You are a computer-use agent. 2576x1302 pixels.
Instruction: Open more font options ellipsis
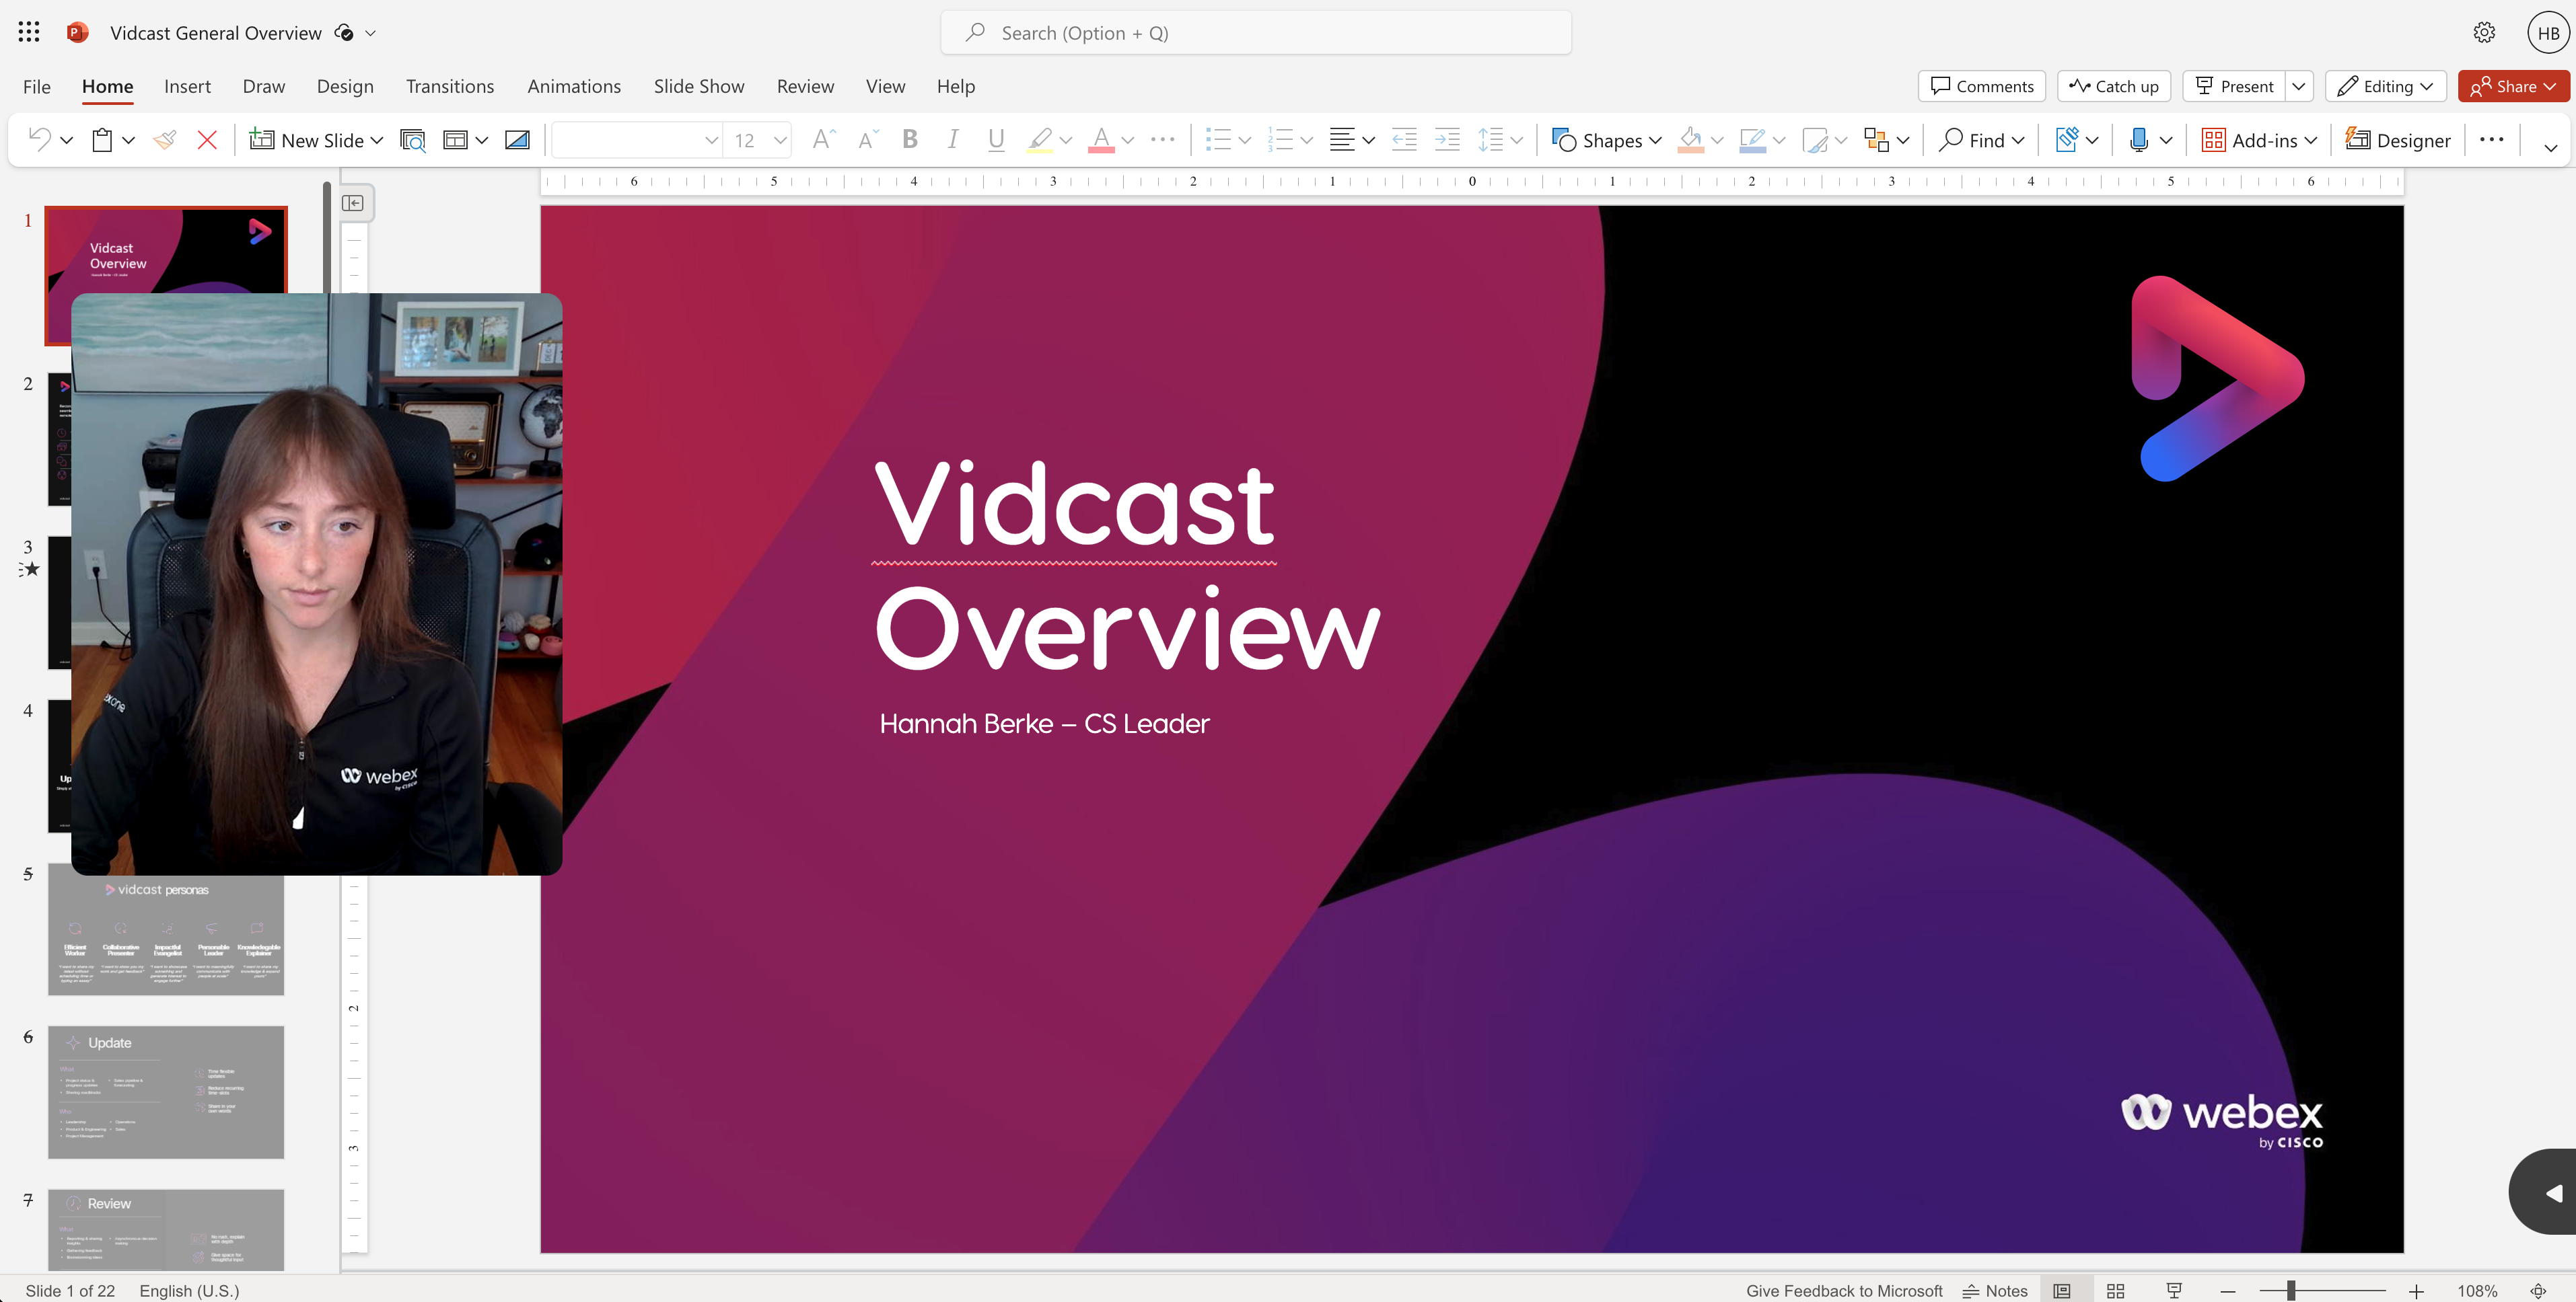point(1163,140)
